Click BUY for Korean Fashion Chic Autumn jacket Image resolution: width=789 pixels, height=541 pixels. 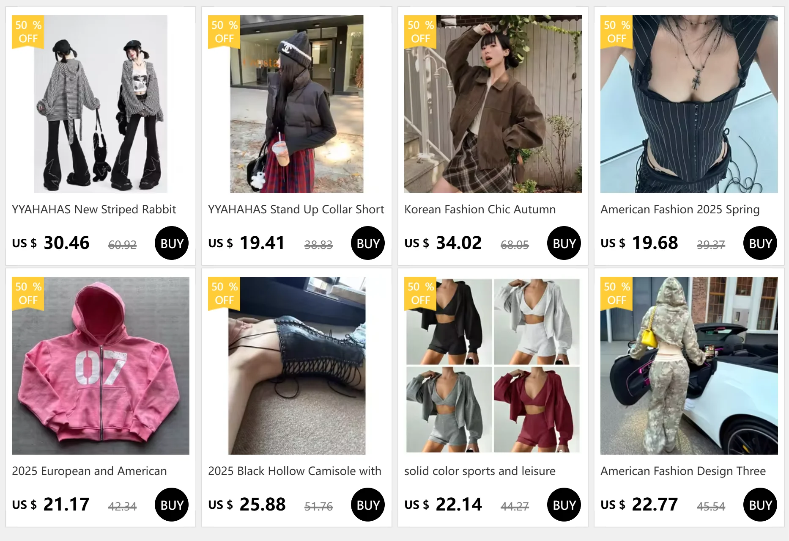pyautogui.click(x=564, y=243)
